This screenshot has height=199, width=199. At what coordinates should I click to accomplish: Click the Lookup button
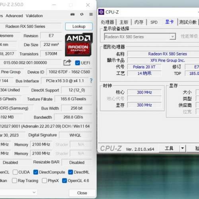pos(79,26)
